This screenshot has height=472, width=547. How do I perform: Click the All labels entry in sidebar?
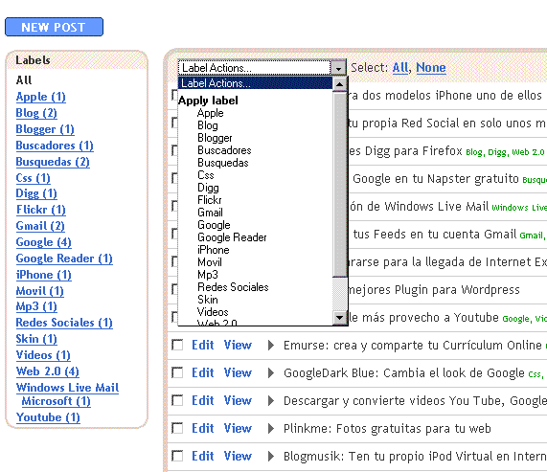24,80
